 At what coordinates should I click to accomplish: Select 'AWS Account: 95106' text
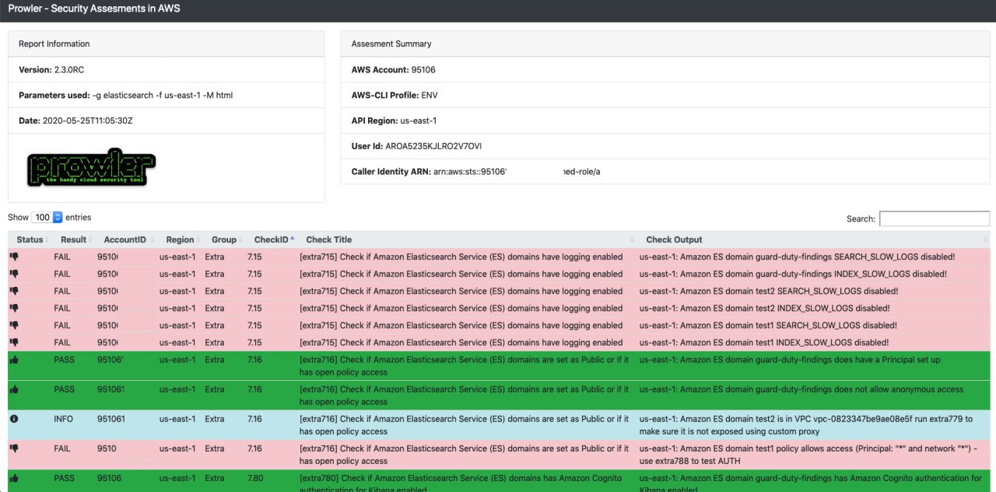394,69
